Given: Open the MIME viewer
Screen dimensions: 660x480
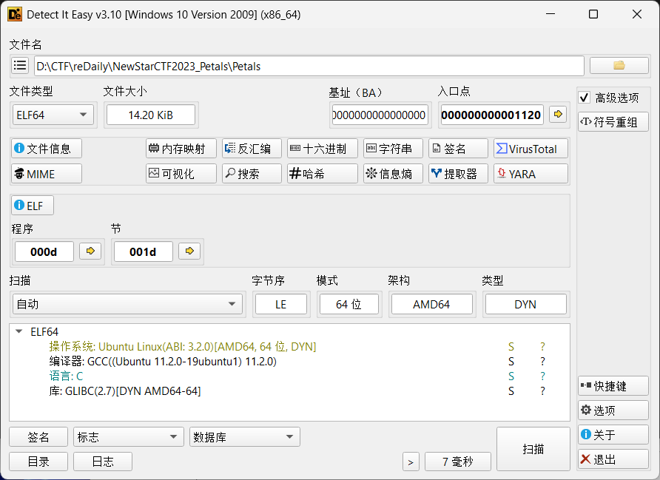Looking at the screenshot, I should pos(47,174).
